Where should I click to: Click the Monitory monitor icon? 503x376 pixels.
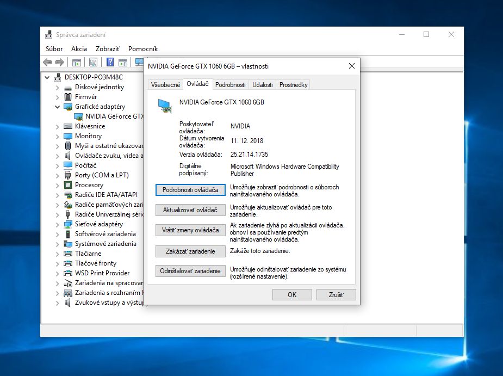click(x=67, y=136)
